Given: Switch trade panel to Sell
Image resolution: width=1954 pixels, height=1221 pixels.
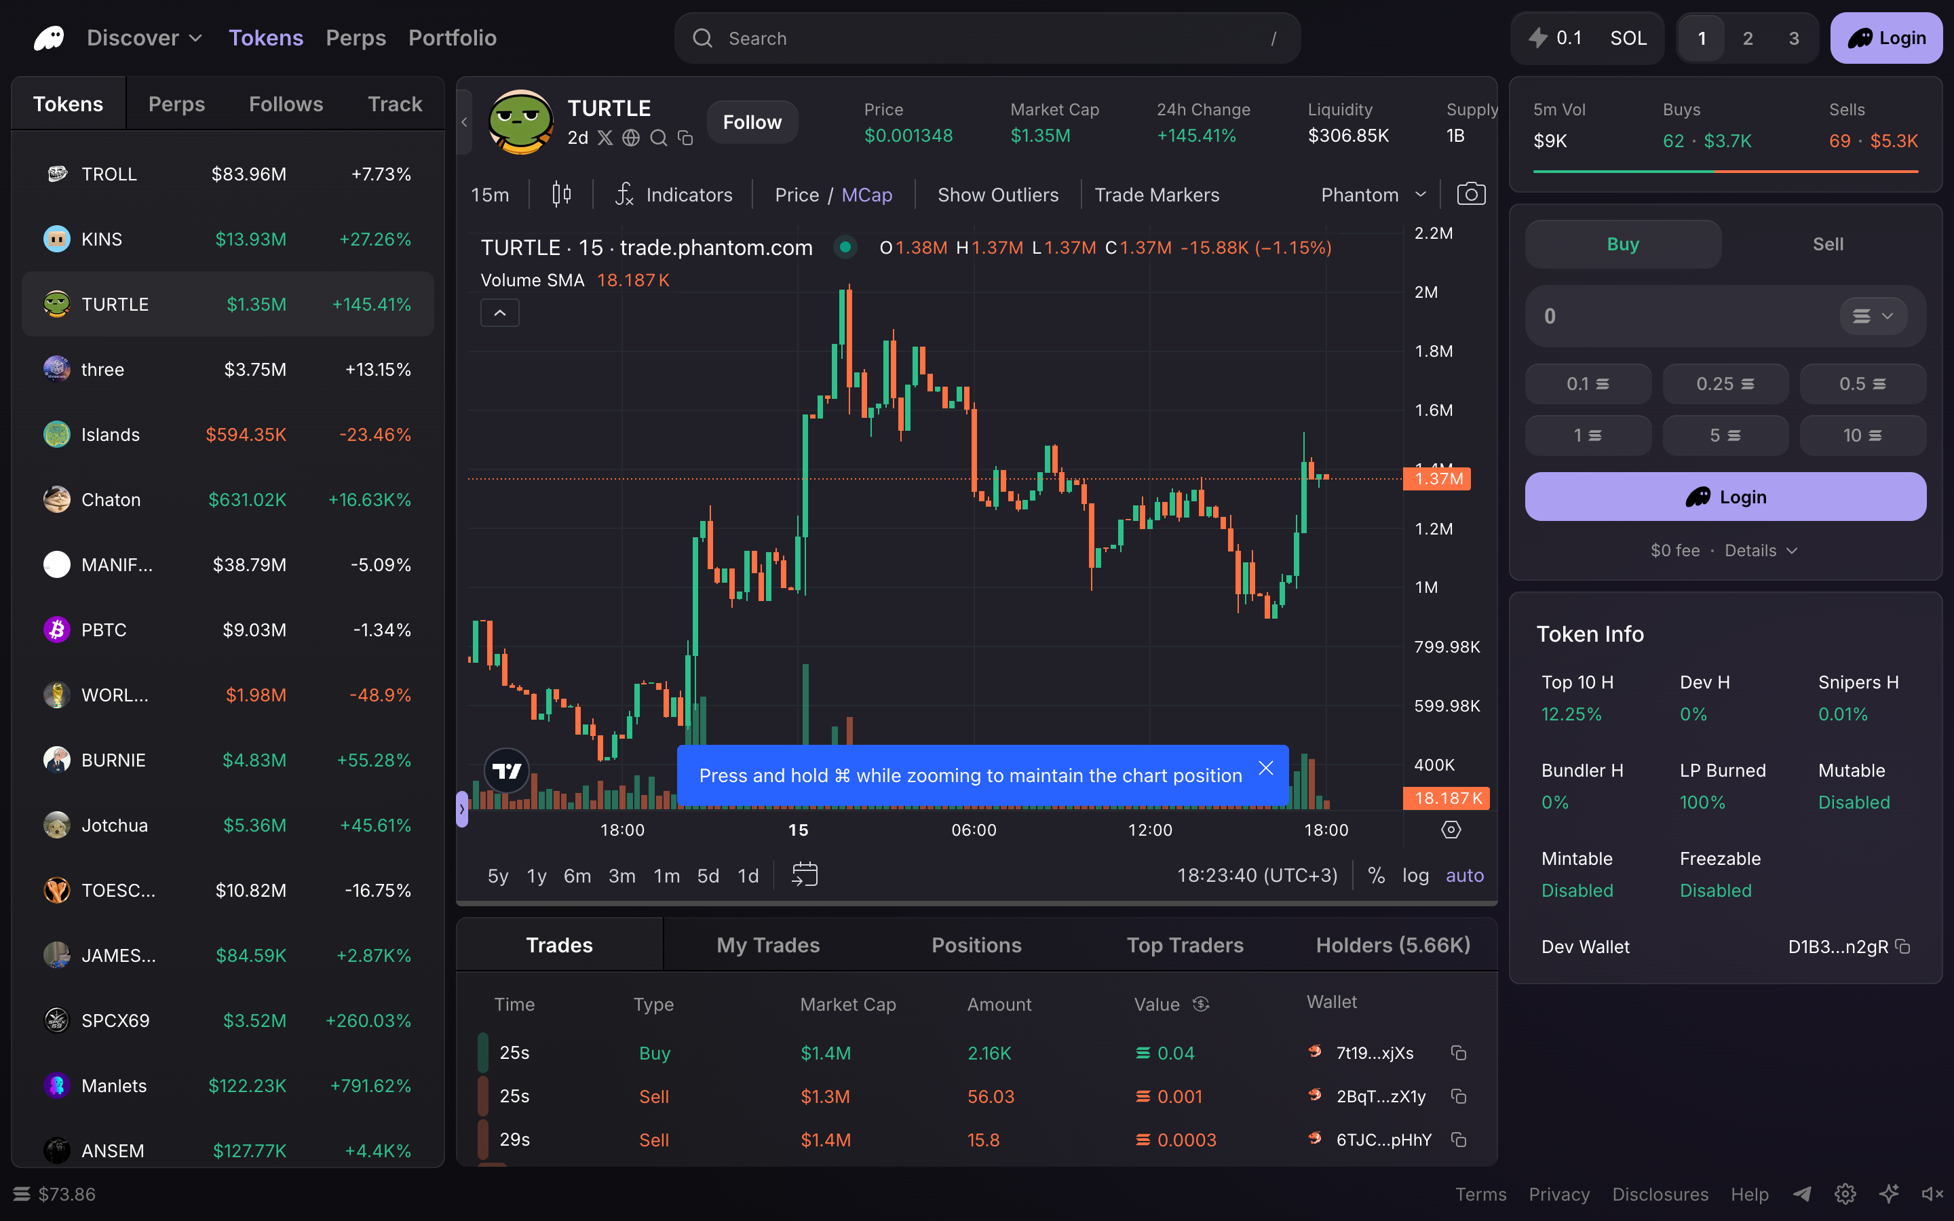Looking at the screenshot, I should coord(1827,244).
